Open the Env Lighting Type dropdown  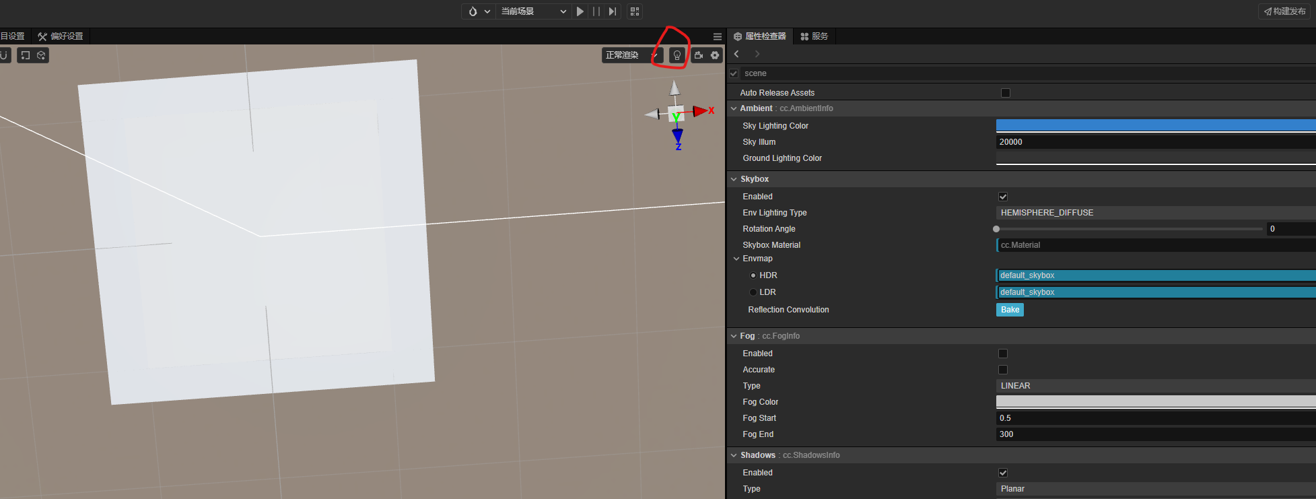1156,213
